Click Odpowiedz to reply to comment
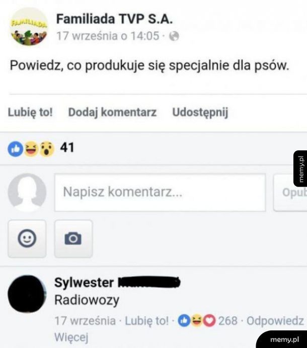The height and width of the screenshot is (348, 307). [275, 321]
